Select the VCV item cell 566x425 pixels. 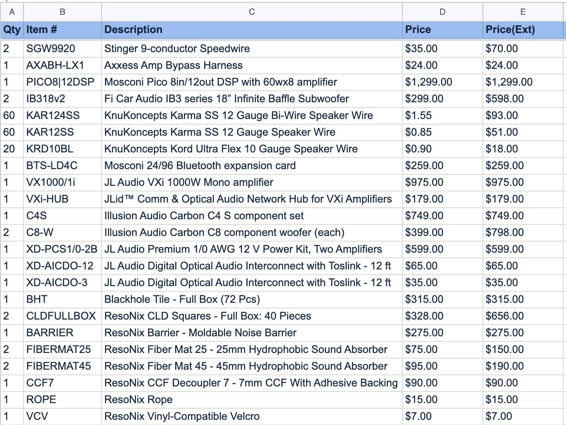(x=62, y=416)
